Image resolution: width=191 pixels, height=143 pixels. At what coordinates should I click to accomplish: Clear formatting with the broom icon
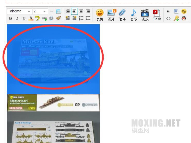[58, 18]
